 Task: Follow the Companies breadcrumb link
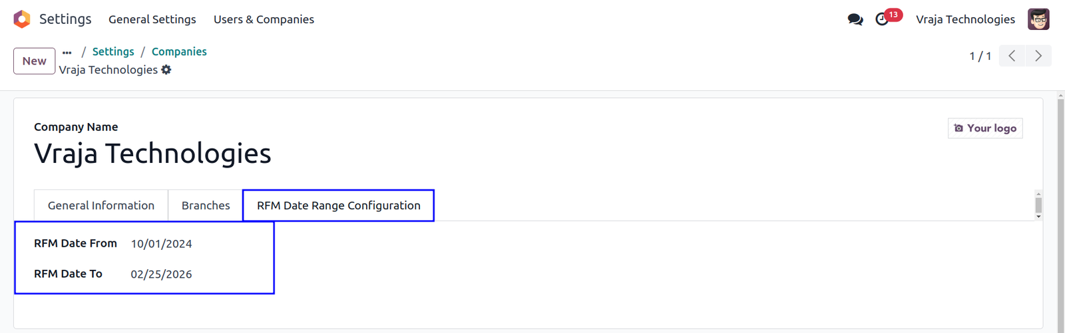click(179, 52)
